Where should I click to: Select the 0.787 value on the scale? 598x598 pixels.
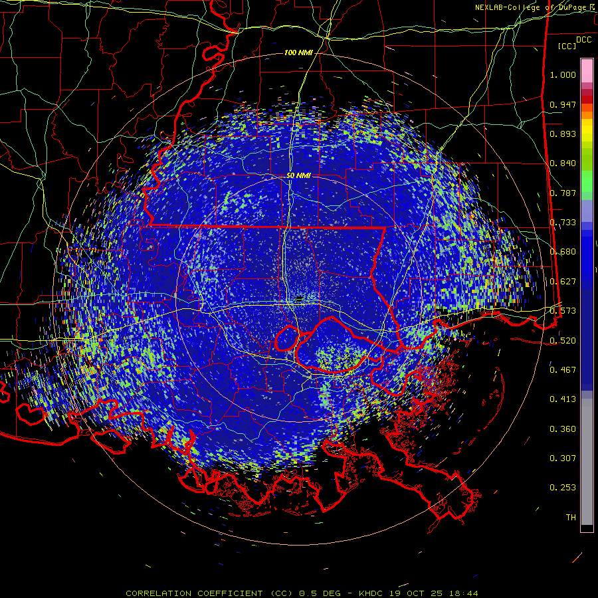pyautogui.click(x=563, y=193)
